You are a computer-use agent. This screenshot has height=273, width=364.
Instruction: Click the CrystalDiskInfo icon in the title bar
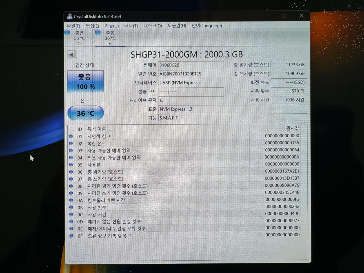click(69, 16)
